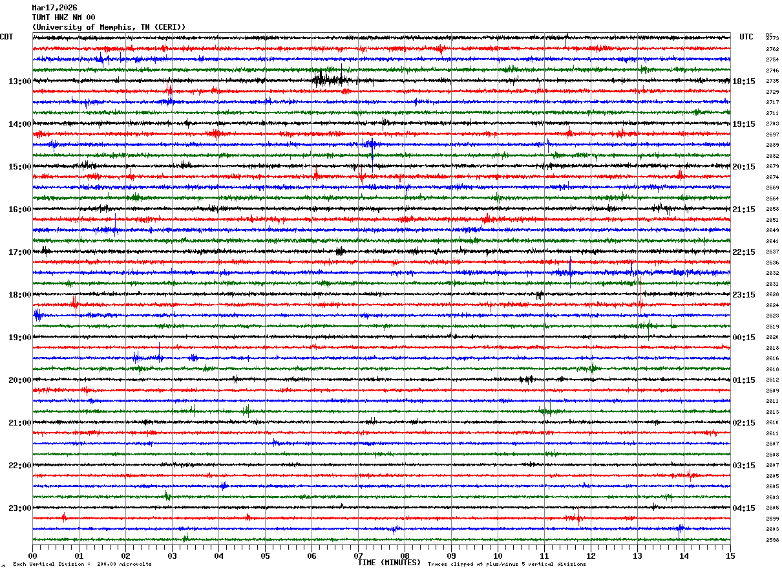Click the DC offset value 2610

tap(772, 423)
